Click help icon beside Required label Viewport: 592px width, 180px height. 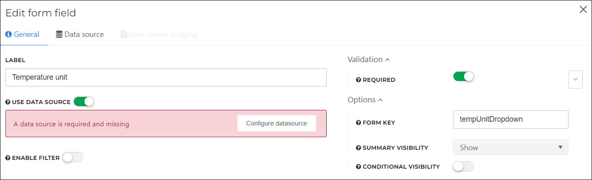(359, 80)
